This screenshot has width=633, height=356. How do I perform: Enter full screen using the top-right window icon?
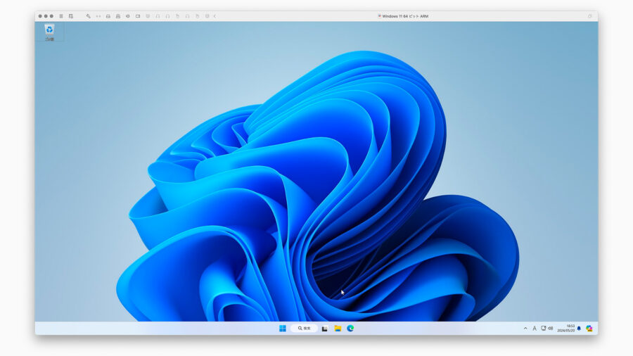pos(590,16)
